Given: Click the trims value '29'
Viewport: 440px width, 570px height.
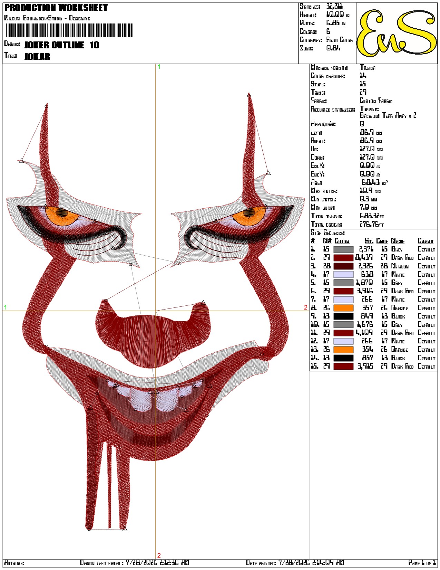Looking at the screenshot, I should coord(363,92).
